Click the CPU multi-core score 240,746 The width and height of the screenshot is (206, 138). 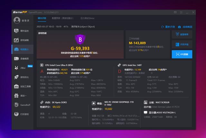click(64, 73)
